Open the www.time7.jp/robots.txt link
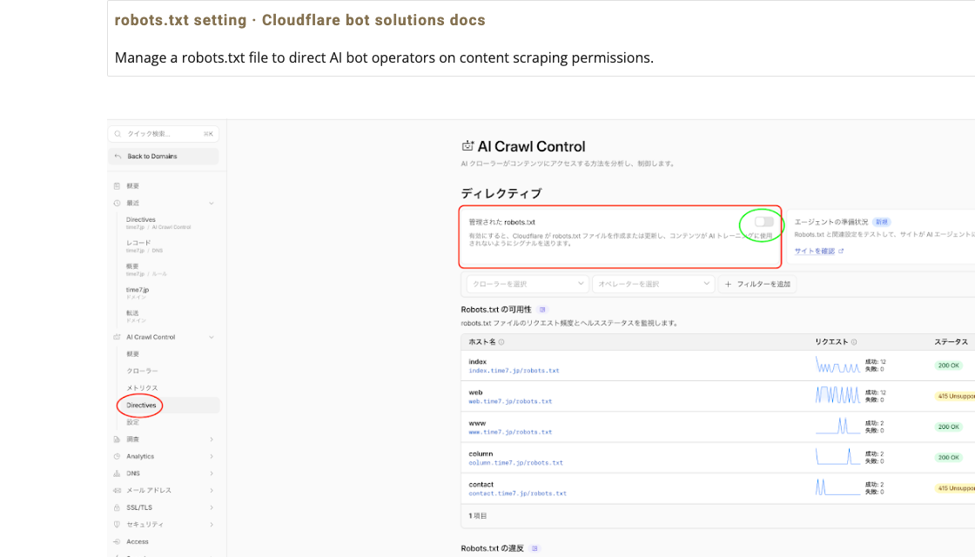This screenshot has width=975, height=557. pos(510,432)
